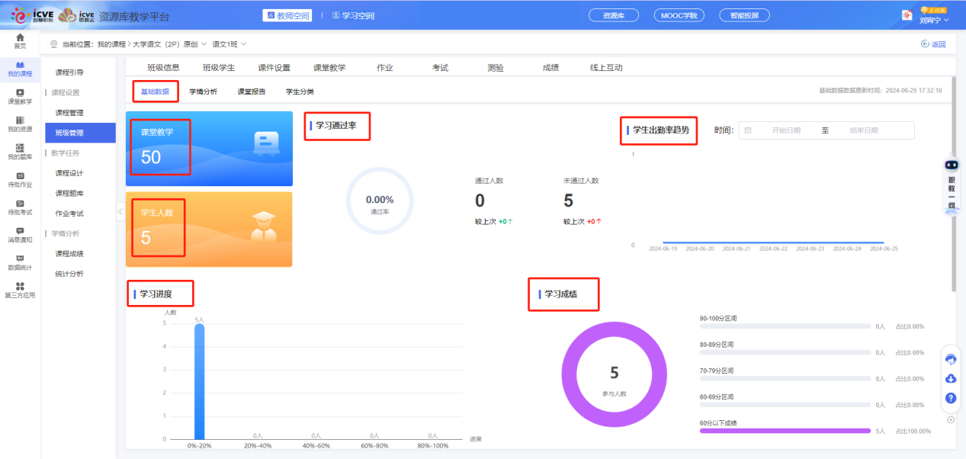Open 数据统计 sidebar icon
The height and width of the screenshot is (459, 966).
[20, 262]
